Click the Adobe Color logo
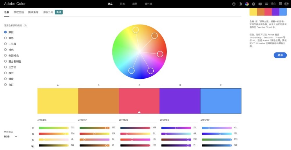This screenshot has height=150, width=291. (x=15, y=4)
